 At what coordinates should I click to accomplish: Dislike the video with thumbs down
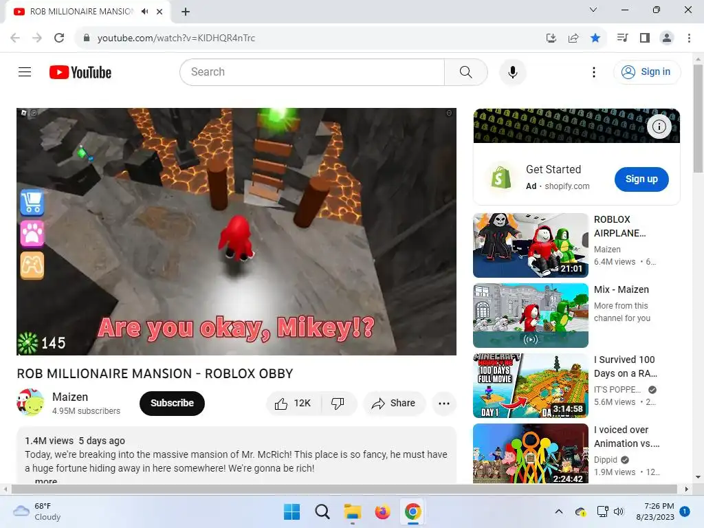pos(338,403)
